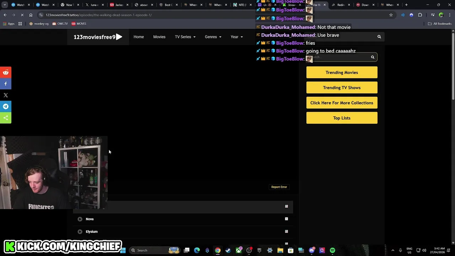Switch to the 'luna c' X tab
Screen dimensions: 455x256
coord(94,5)
